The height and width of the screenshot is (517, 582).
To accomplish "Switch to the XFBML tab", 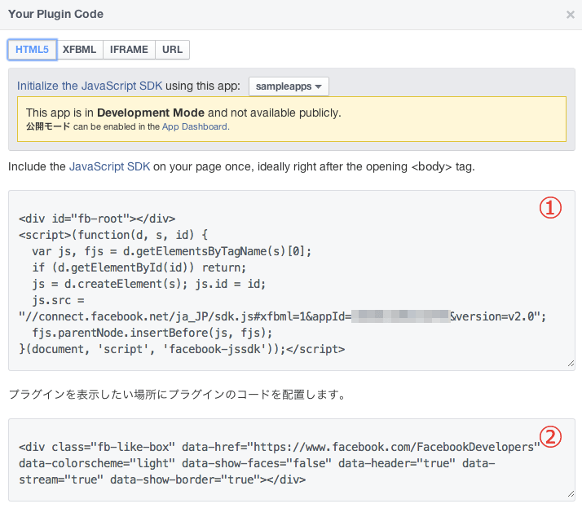I will coord(79,50).
